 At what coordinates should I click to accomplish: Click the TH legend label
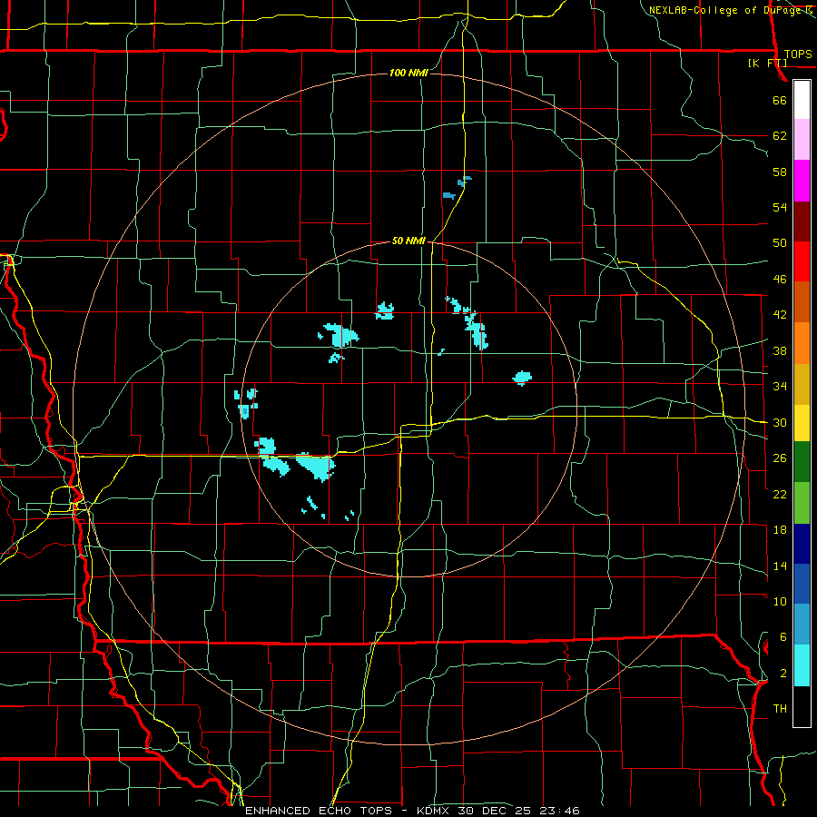point(780,708)
